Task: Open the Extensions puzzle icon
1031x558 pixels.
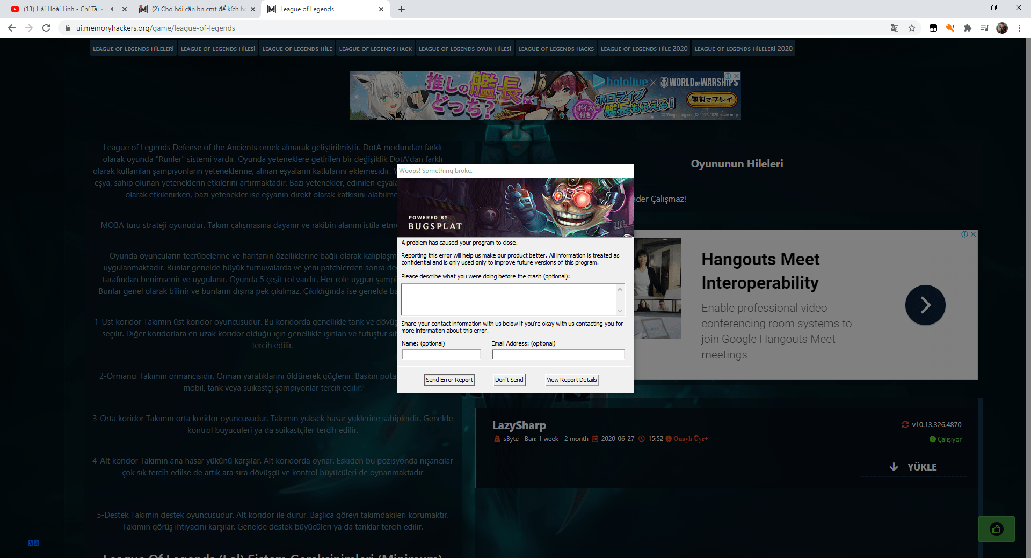Action: (x=968, y=28)
